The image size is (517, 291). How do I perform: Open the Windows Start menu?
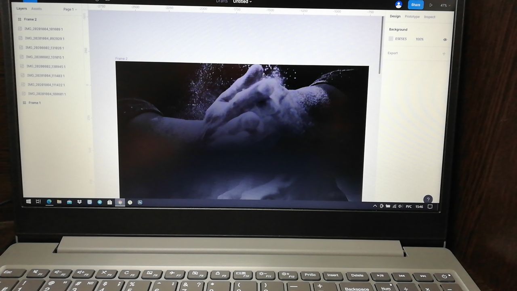pos(28,201)
